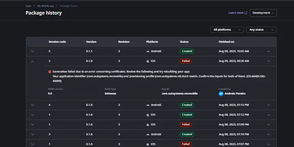
Task: Click the AP avatar beside Andreia Pereira
Action: point(221,94)
